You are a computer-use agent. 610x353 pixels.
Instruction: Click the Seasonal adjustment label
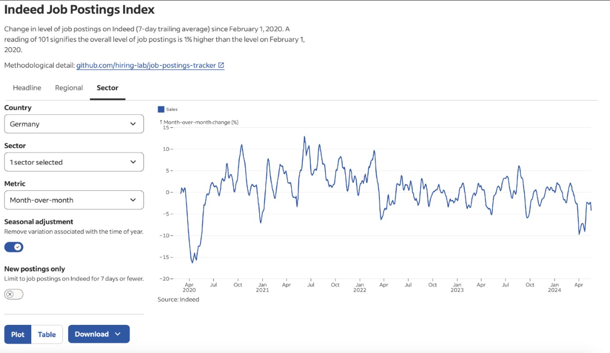pos(39,222)
